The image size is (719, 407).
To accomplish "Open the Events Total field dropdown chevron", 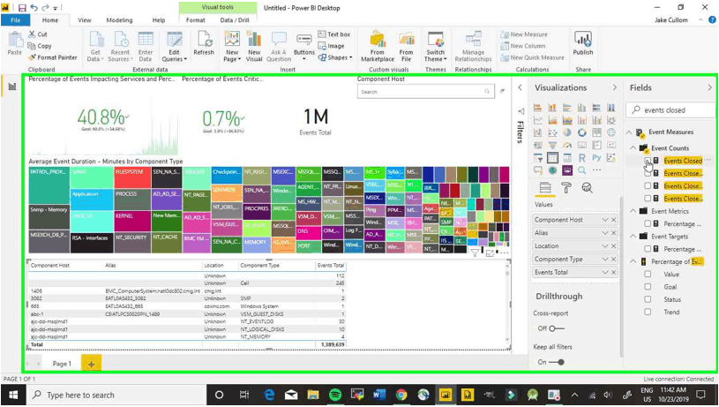I will [605, 272].
